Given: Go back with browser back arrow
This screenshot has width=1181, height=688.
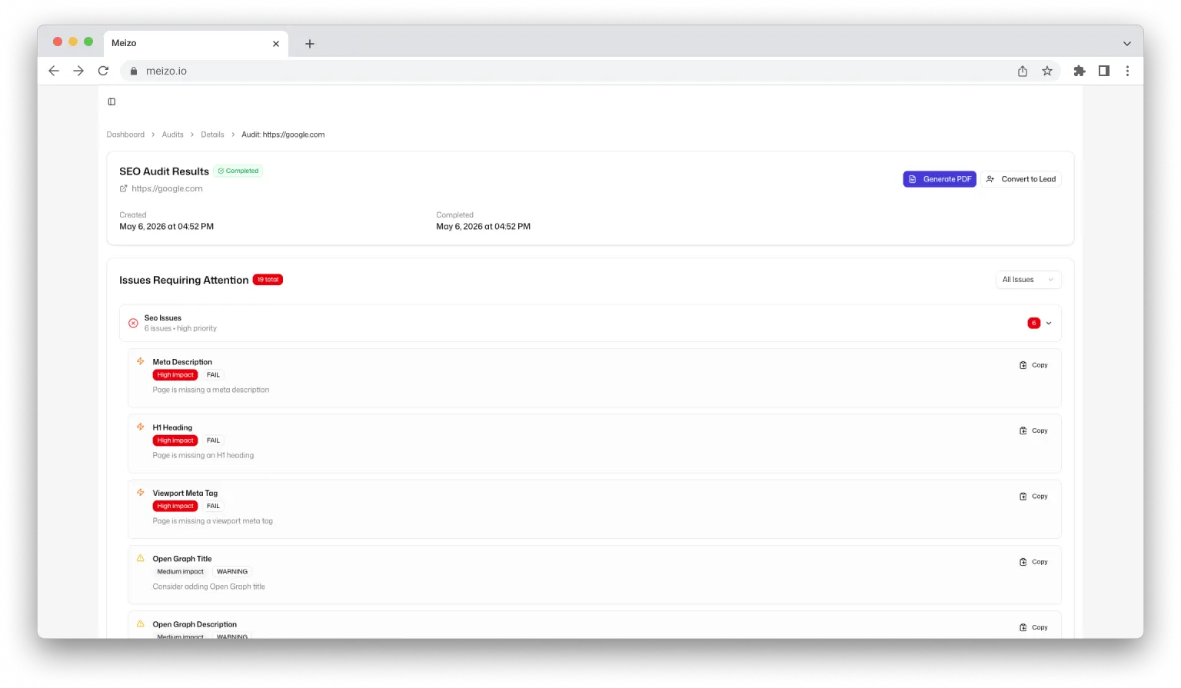Looking at the screenshot, I should pyautogui.click(x=54, y=71).
